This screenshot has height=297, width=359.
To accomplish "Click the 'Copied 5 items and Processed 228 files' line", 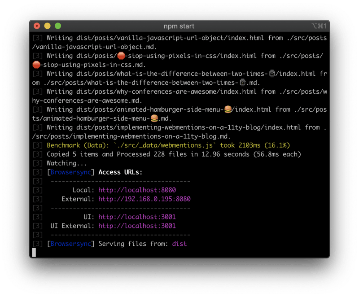I will 174,154.
